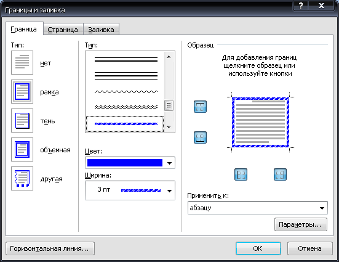The height and width of the screenshot is (262, 339).
Task: Click the line style list scroll-down arrow
Action: tap(169, 127)
